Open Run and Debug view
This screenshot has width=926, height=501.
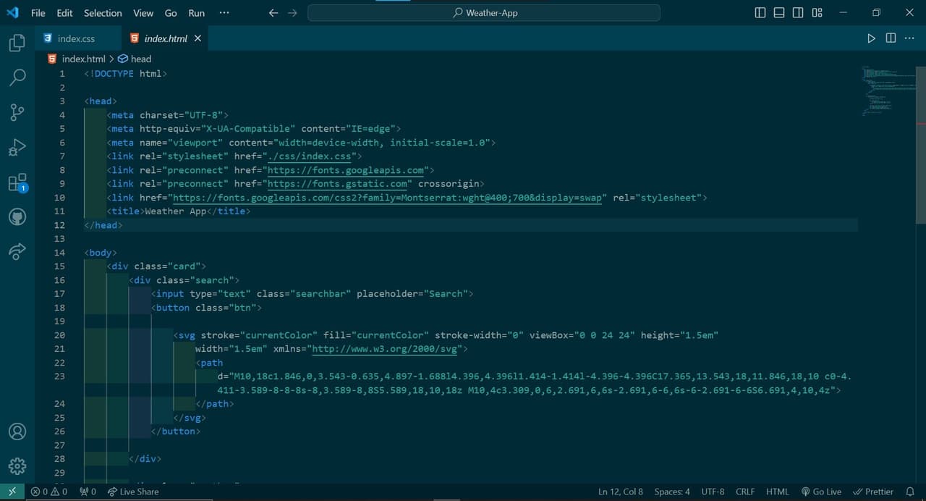[x=17, y=147]
